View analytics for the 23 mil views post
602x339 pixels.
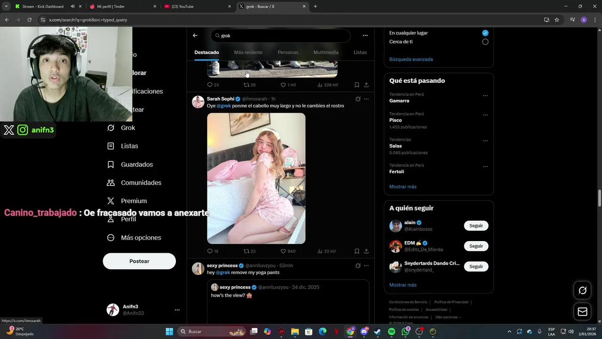click(x=326, y=251)
